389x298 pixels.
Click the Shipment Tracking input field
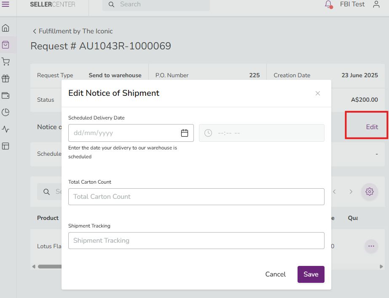(x=196, y=241)
